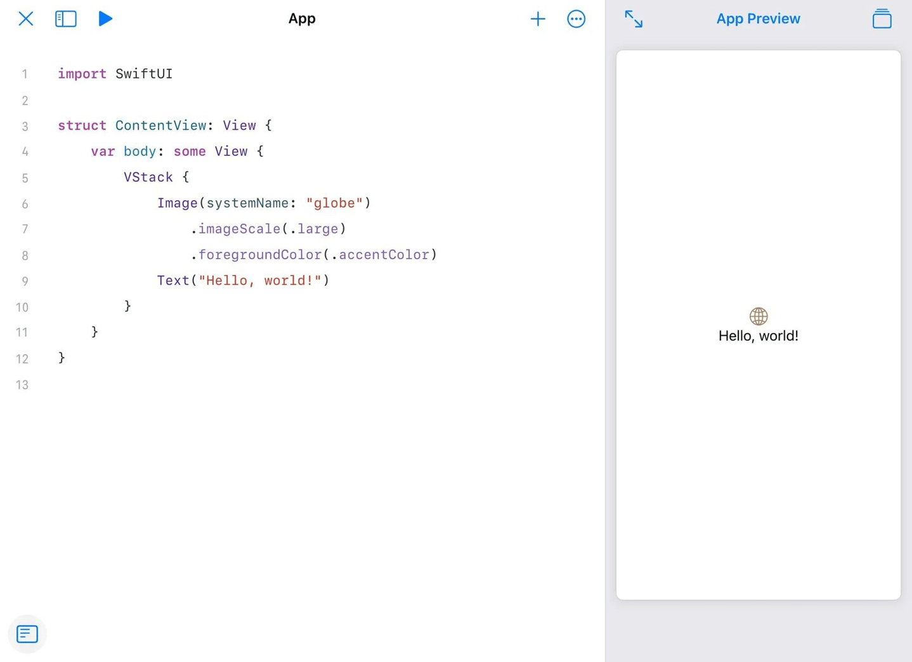Tap the device frame icon beside App Preview
This screenshot has width=912, height=662.
[882, 18]
